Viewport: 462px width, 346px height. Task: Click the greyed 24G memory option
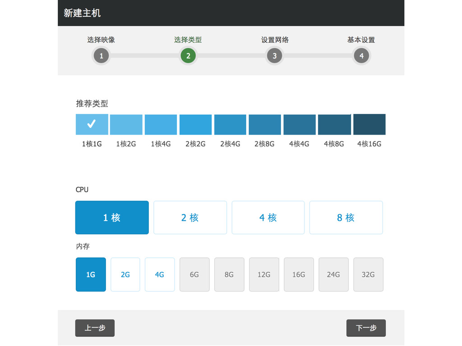[x=333, y=274]
